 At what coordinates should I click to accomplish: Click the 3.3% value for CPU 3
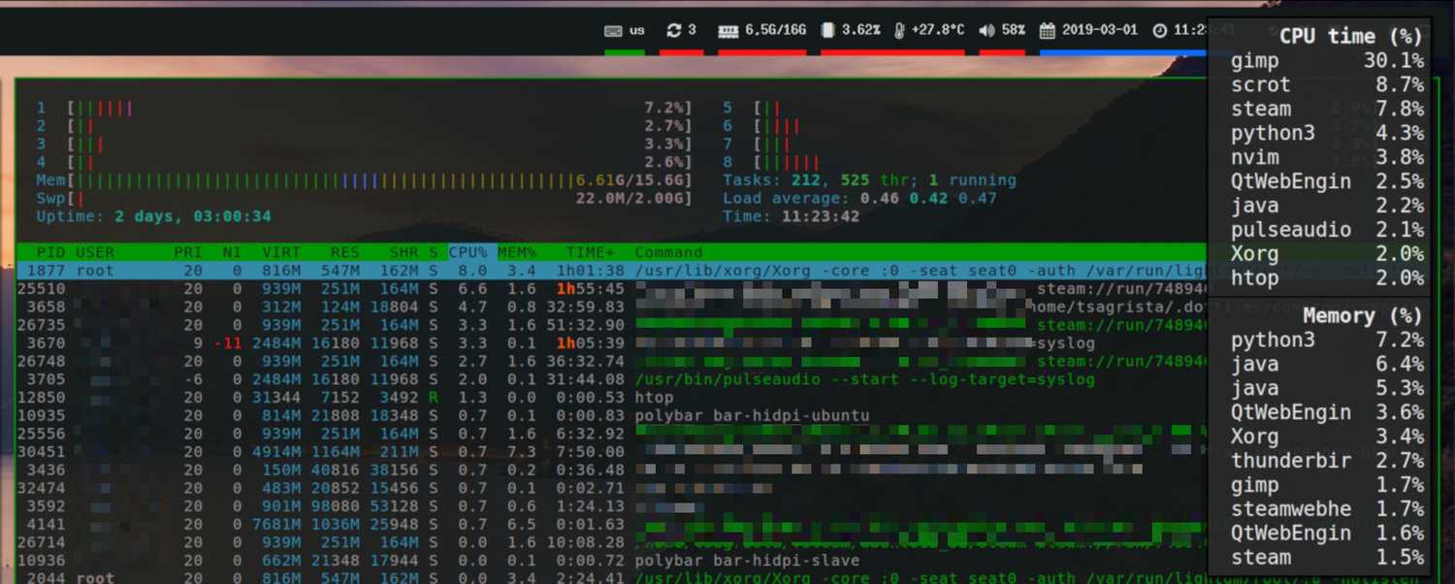pos(665,144)
